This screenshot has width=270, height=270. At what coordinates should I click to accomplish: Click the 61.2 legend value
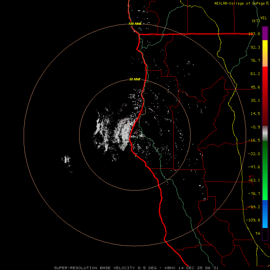255,74
